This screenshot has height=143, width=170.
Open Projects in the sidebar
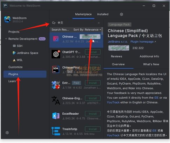(14, 32)
